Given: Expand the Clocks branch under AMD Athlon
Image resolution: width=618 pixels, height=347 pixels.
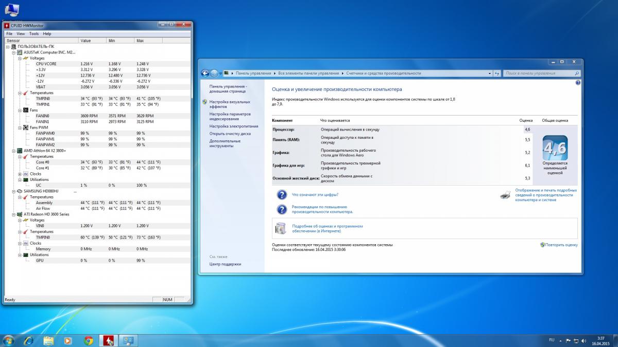Looking at the screenshot, I should pos(19,174).
